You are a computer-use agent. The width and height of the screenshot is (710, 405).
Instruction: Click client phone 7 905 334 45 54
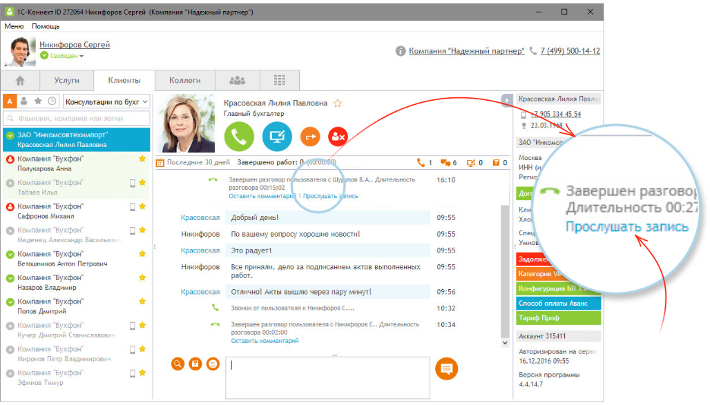[555, 114]
